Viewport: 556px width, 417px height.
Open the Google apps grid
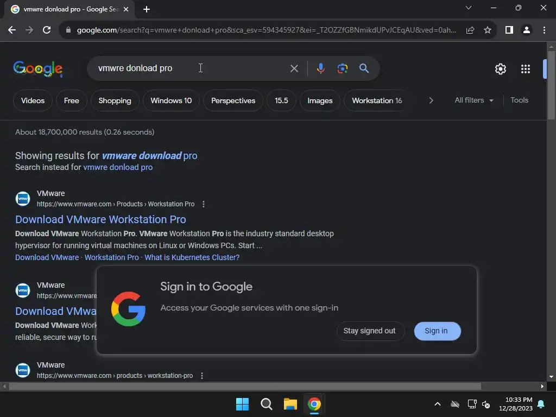[526, 69]
